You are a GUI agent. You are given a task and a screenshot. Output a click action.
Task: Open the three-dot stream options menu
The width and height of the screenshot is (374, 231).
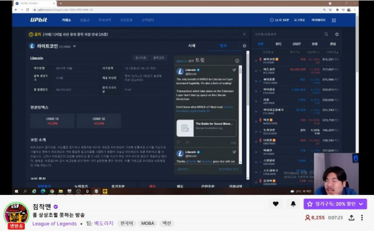(362, 217)
